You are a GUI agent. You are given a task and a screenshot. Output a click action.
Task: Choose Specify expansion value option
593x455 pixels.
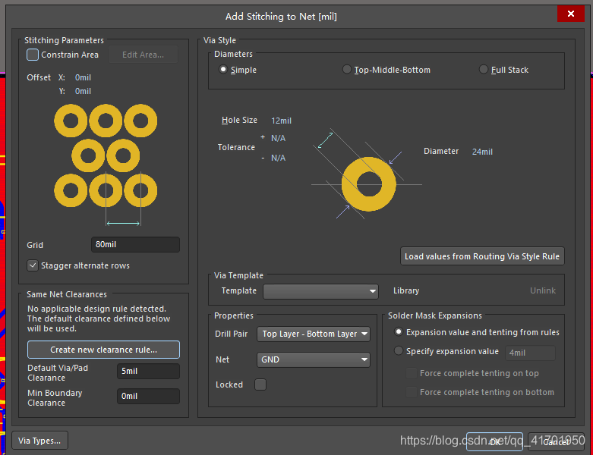(399, 351)
